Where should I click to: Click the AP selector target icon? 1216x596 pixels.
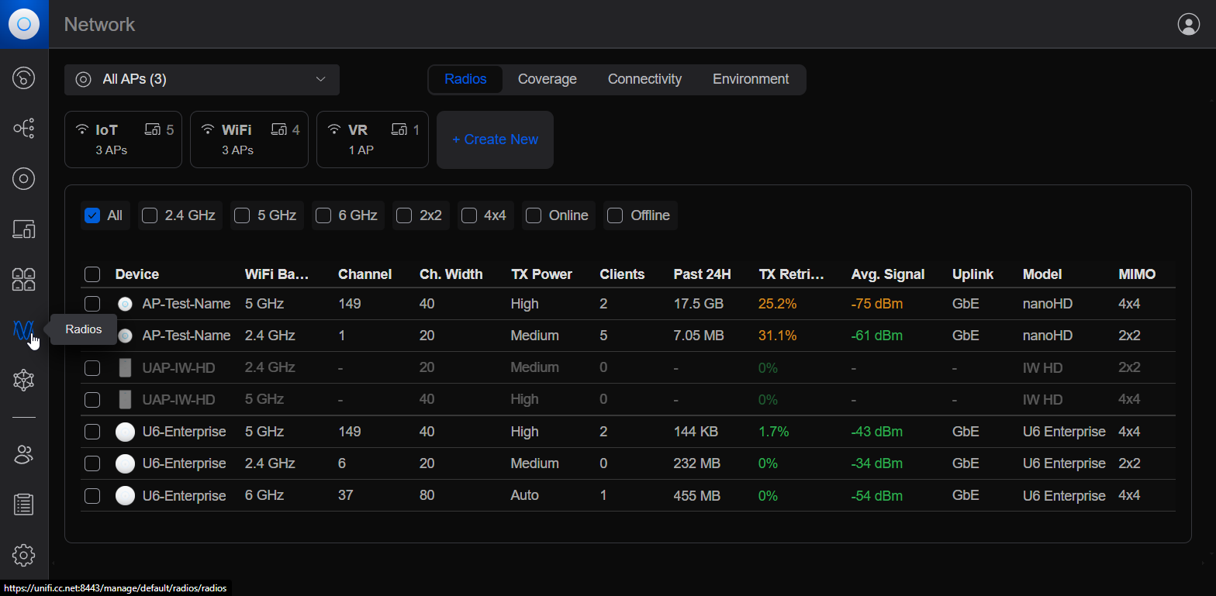84,79
